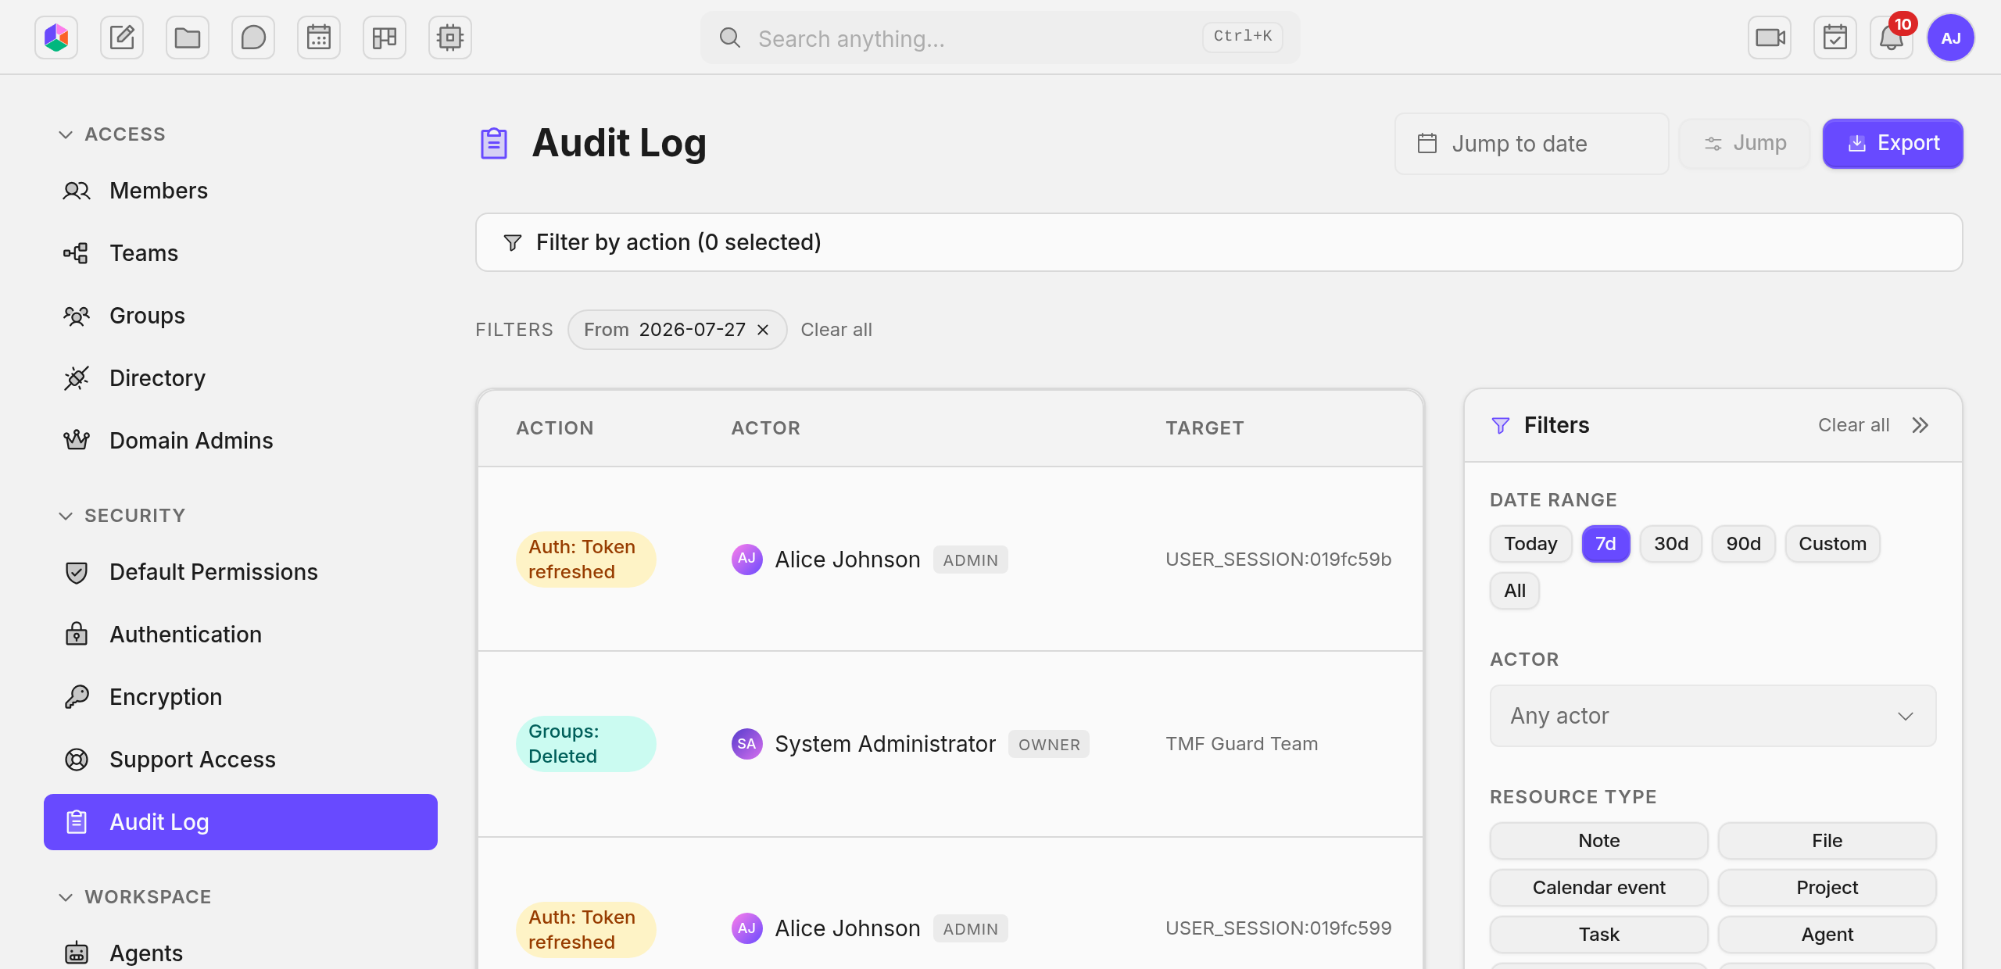This screenshot has width=2001, height=969.
Task: Open the files folder icon
Action: click(x=188, y=38)
